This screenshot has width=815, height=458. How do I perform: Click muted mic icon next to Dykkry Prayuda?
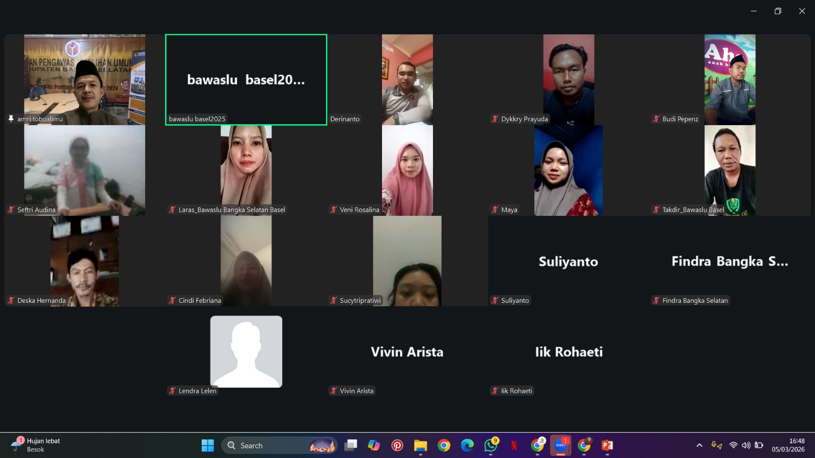click(x=495, y=119)
